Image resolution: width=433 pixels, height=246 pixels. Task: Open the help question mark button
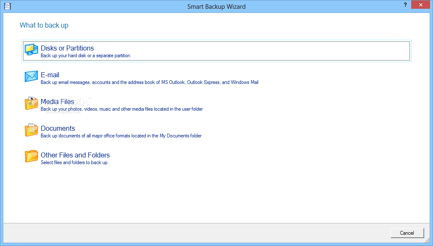(x=405, y=5)
